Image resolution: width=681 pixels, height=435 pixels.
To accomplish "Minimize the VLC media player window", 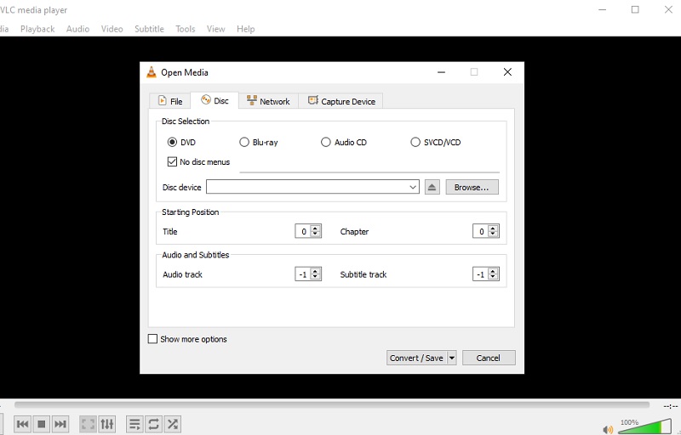I will click(602, 9).
